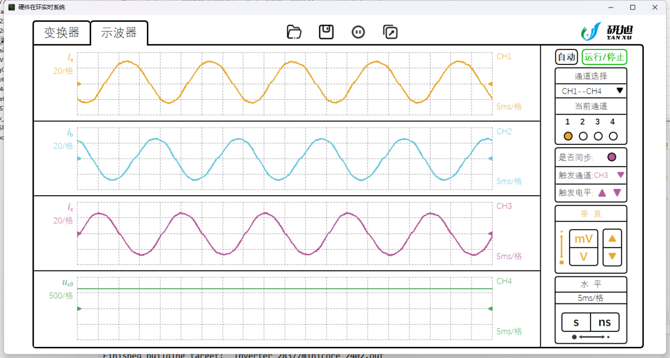Switch to the 示波器 tab
The width and height of the screenshot is (670, 358).
(x=119, y=33)
